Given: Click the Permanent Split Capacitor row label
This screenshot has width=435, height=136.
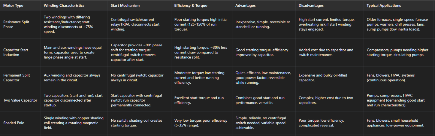Looking at the screenshot, I should click(x=17, y=78).
